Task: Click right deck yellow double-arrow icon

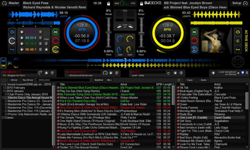Action: coord(238,50)
